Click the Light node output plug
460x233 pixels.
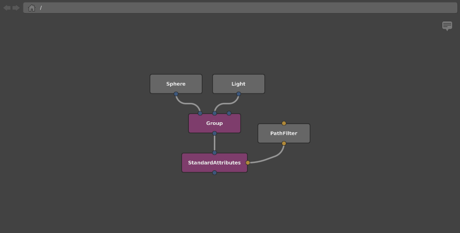tap(238, 94)
